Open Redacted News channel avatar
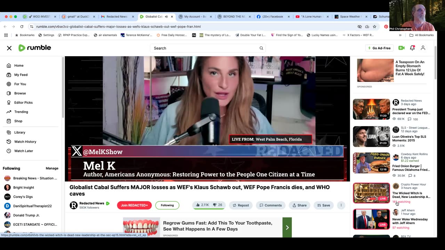The width and height of the screenshot is (445, 250). click(x=74, y=205)
